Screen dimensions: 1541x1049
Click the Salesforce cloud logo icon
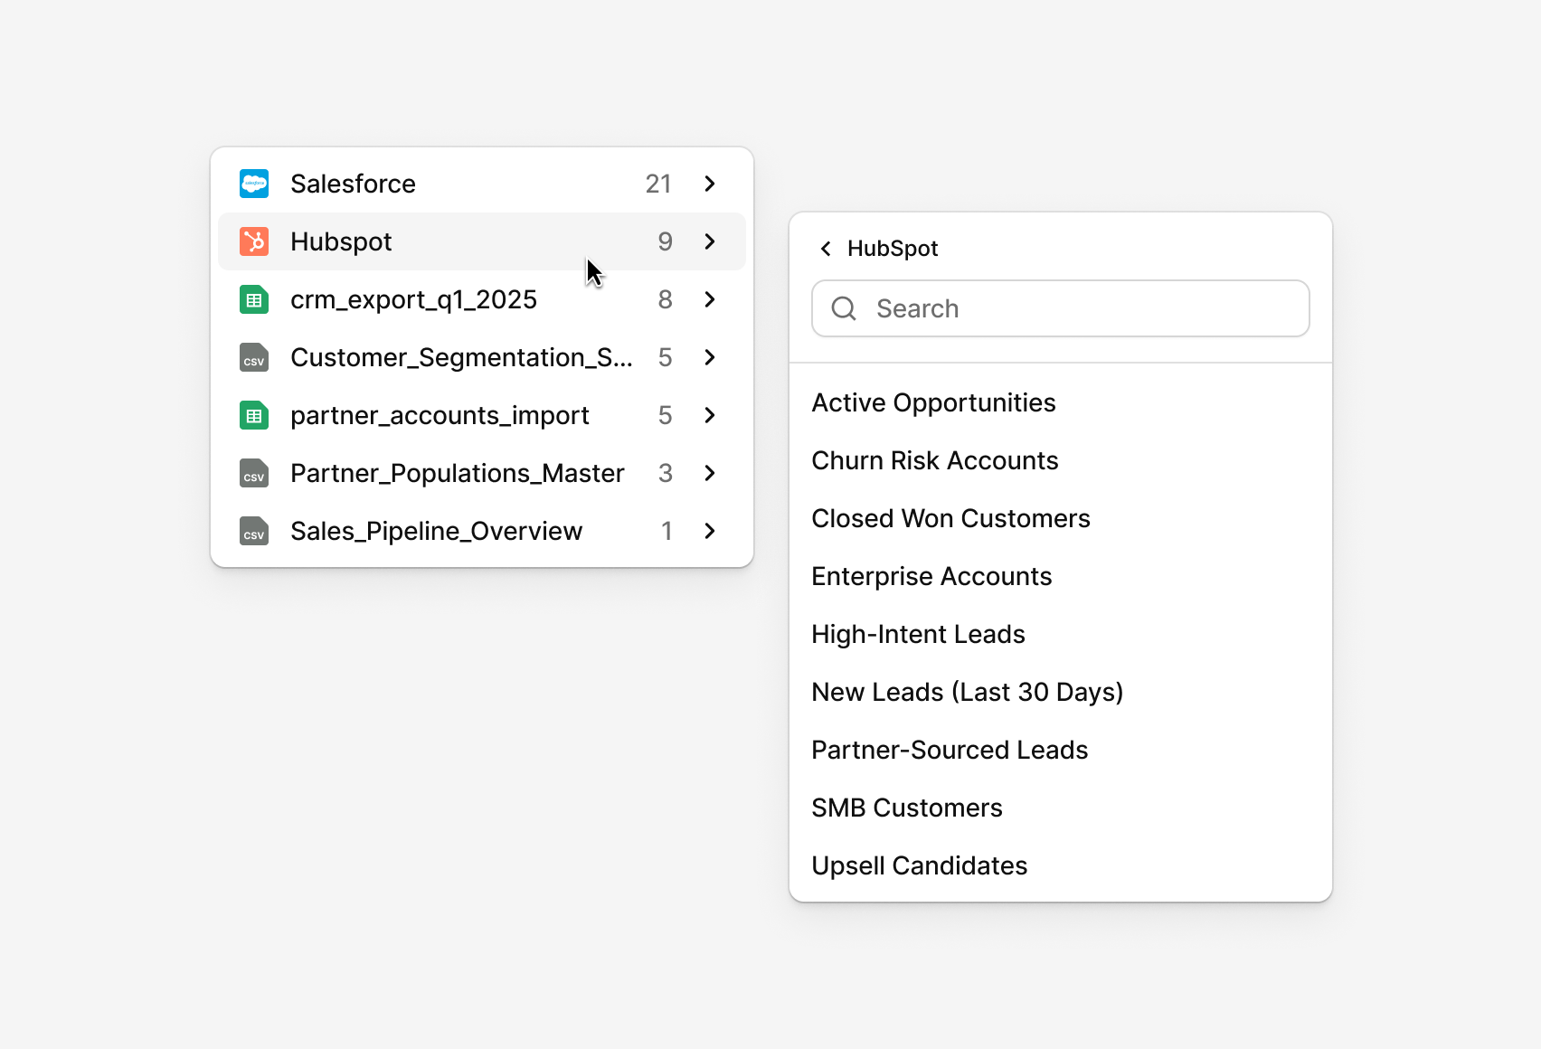254,184
